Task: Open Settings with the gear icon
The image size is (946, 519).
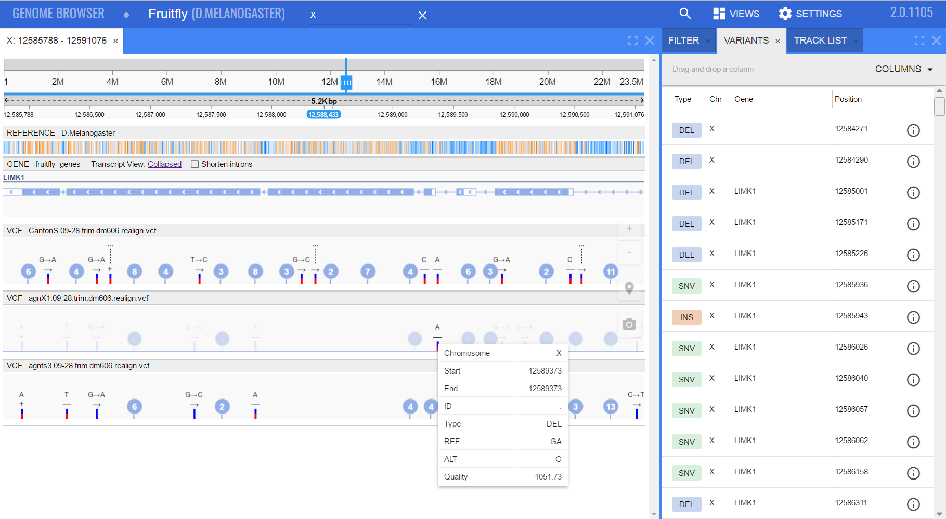Action: click(810, 14)
